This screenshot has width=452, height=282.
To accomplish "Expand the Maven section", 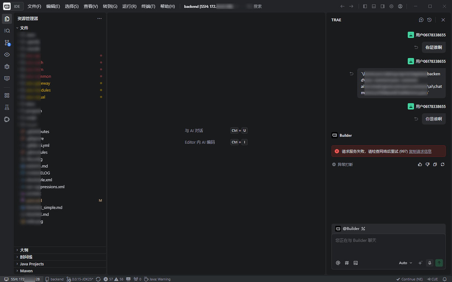I will [60, 271].
